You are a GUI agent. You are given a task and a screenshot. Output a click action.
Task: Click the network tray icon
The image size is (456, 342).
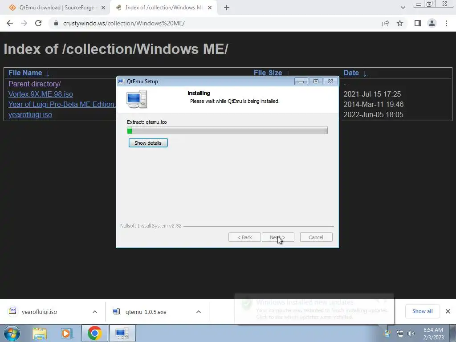point(400,334)
